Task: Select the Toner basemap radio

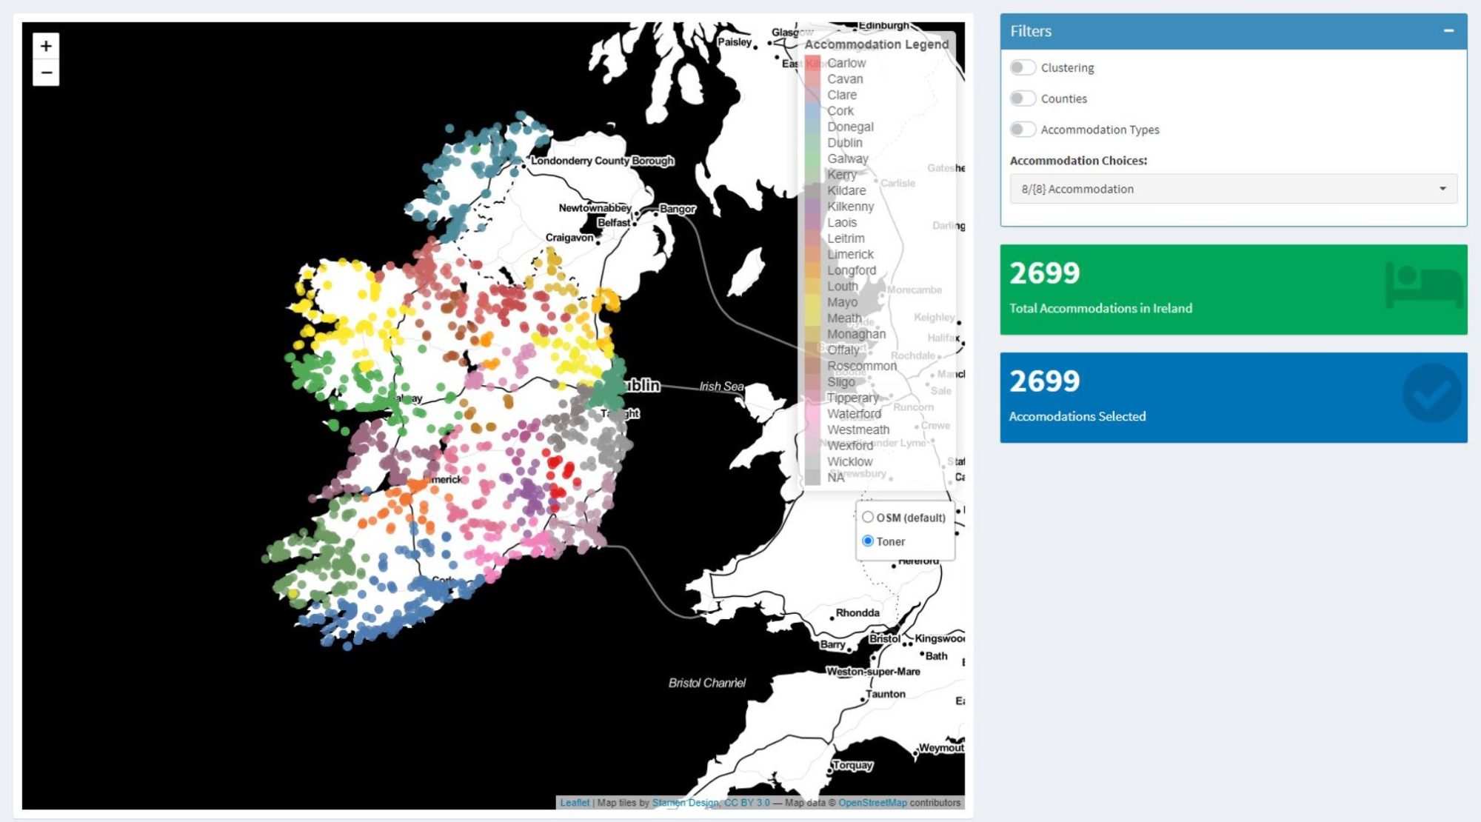Action: tap(868, 541)
